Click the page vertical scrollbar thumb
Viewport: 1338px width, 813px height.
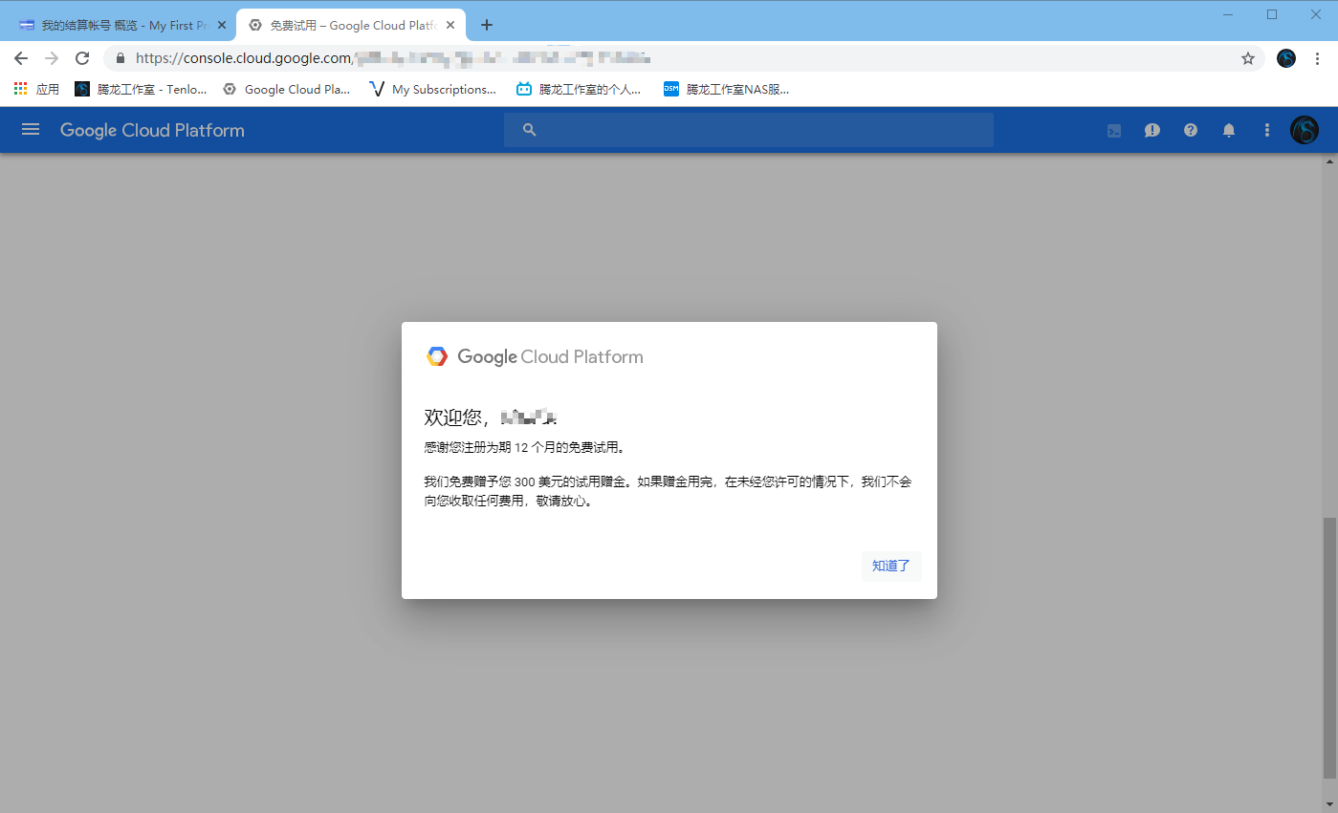tap(1330, 648)
